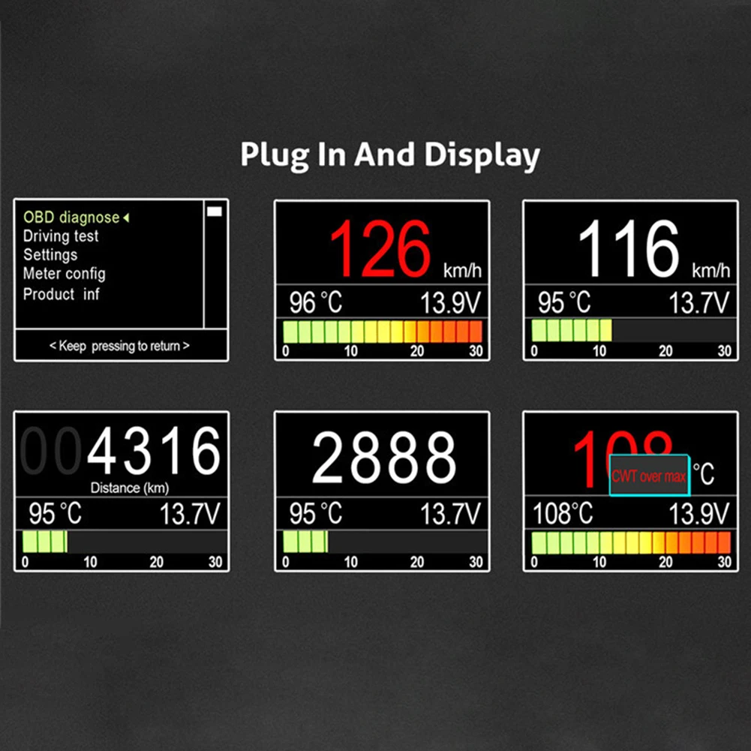751x751 pixels.
Task: Choose Settings in the menu list
Action: [x=50, y=255]
